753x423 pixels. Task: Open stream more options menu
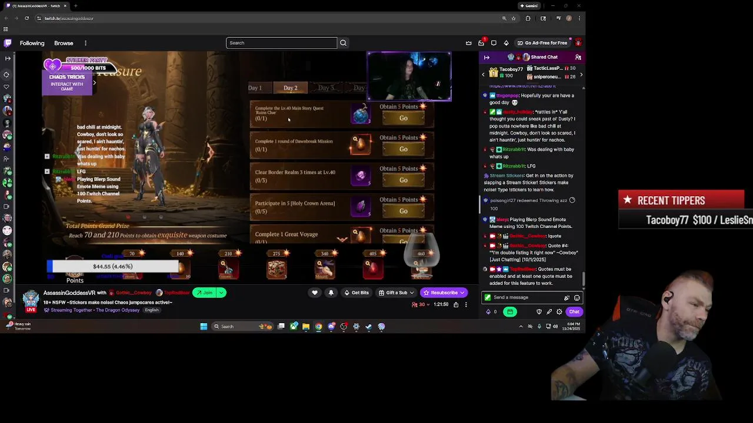click(x=466, y=304)
